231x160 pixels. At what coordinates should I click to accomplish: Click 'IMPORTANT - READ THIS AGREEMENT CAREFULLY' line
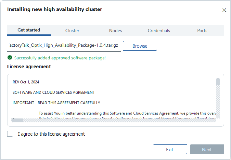pos(56,103)
